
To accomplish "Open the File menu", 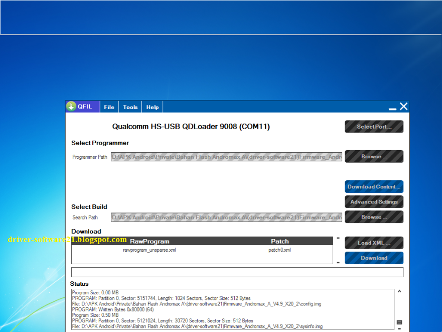I will 109,106.
